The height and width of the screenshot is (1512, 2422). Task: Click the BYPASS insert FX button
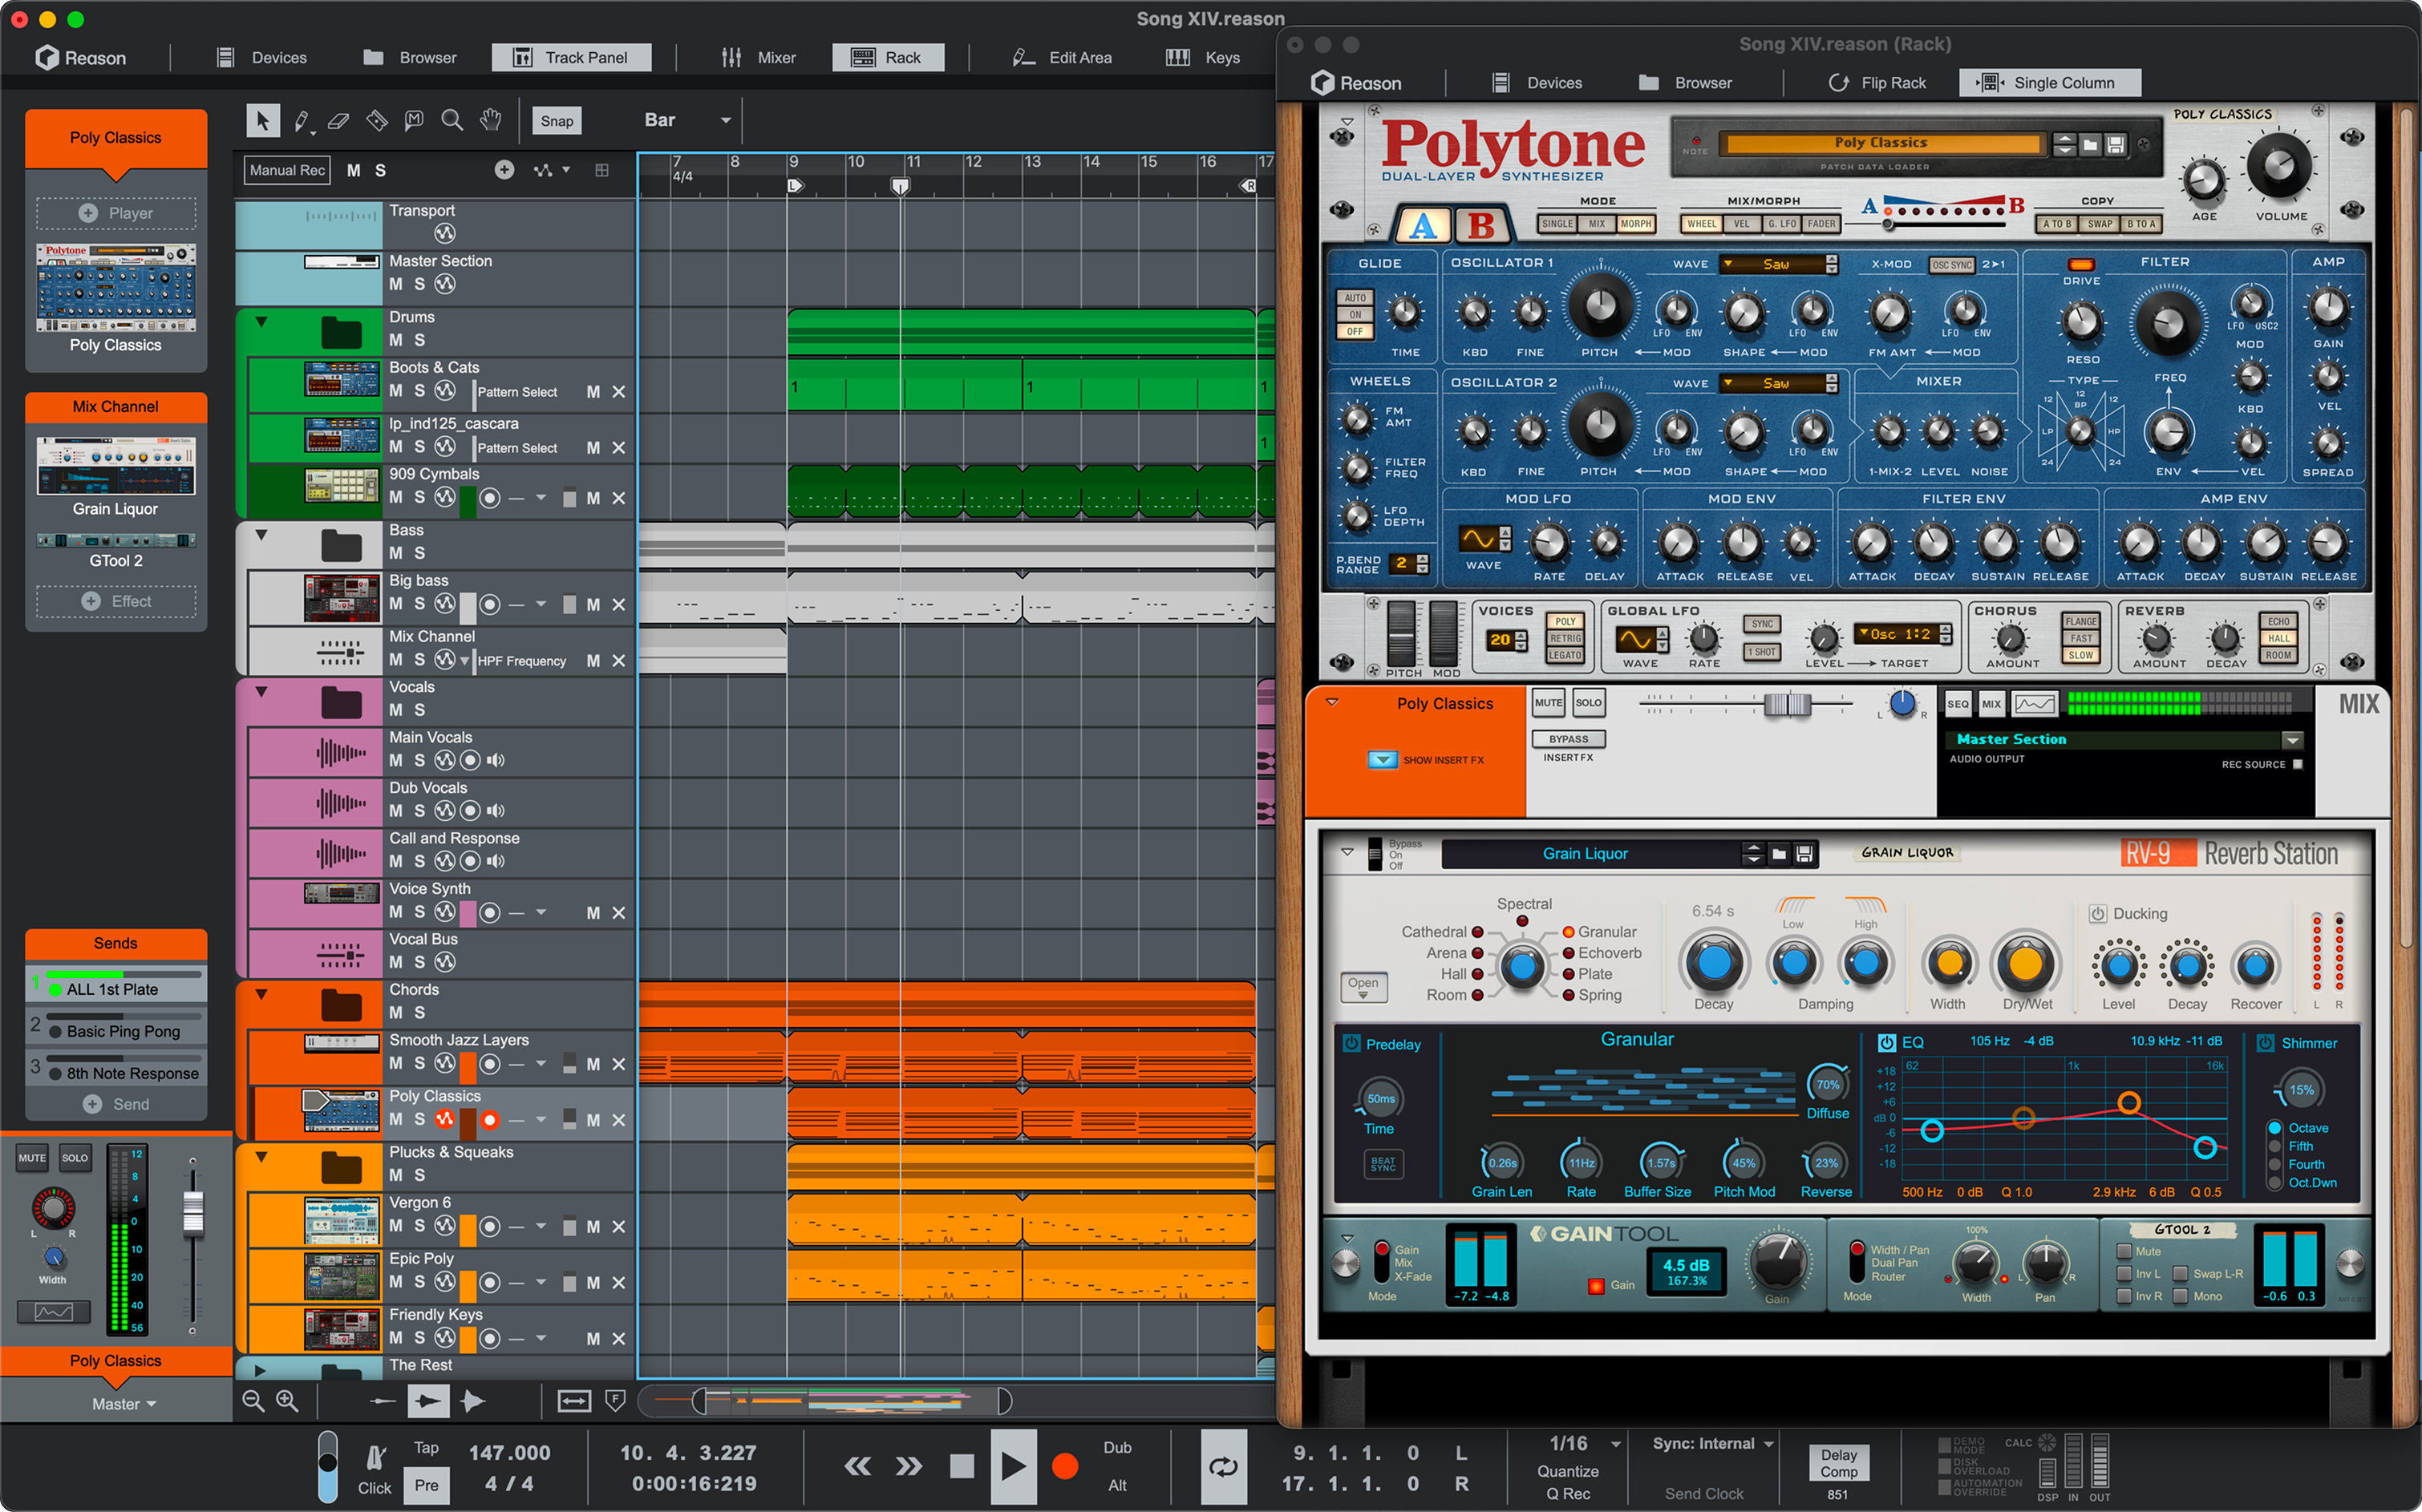1568,739
